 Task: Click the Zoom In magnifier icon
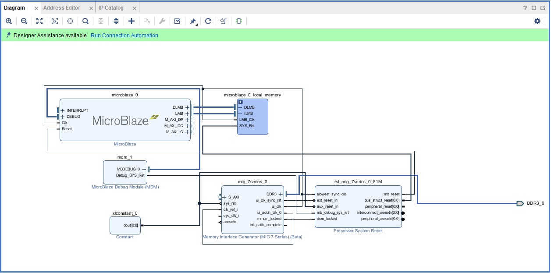pos(9,21)
